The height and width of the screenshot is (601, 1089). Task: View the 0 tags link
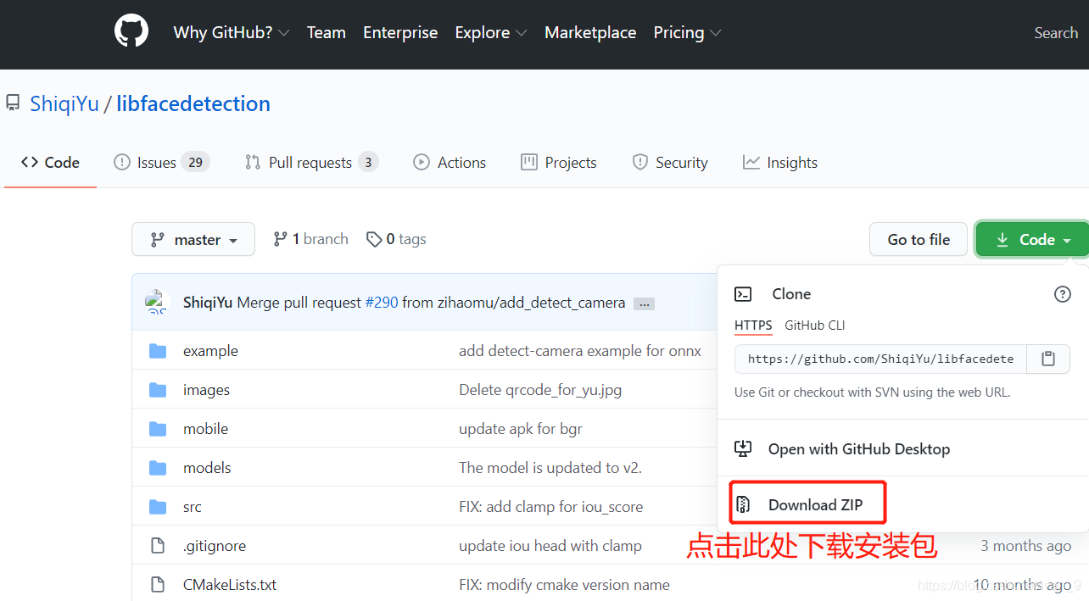pos(396,239)
